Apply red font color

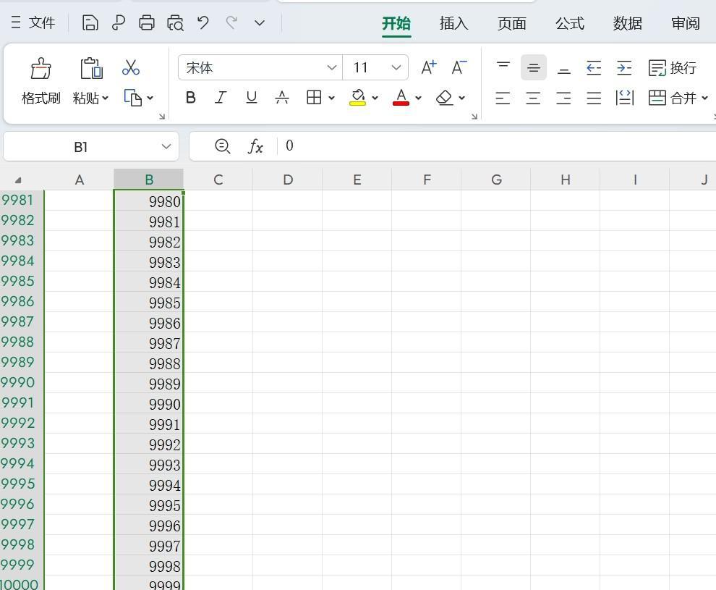[401, 97]
